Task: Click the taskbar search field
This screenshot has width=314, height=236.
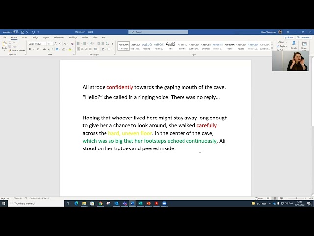Action: (x=36, y=203)
